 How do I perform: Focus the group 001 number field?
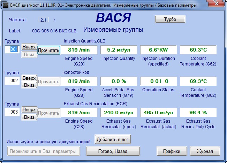[x=12, y=49]
